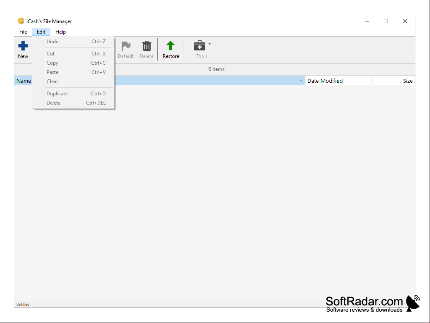Choose Undo from the Edit menu
The height and width of the screenshot is (323, 430).
73,42
